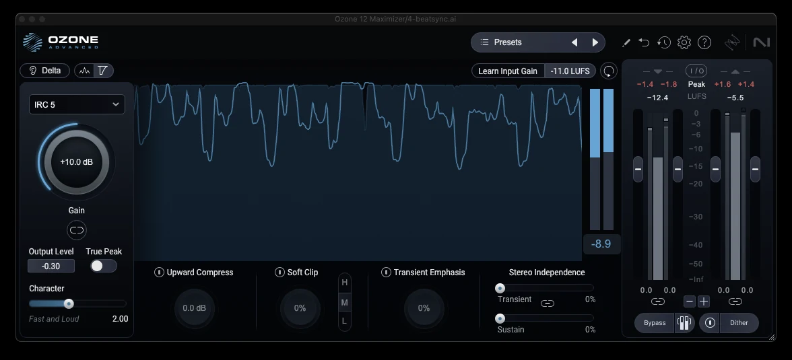Select Soft Clip mode L

(x=345, y=320)
